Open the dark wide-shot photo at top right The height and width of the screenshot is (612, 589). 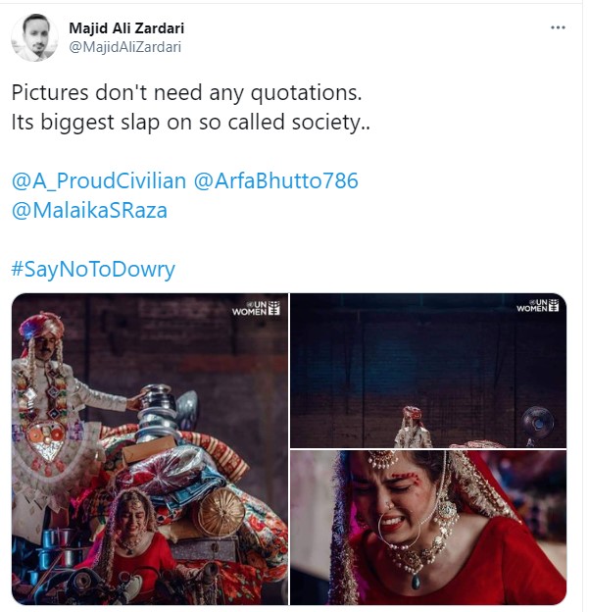(428, 370)
